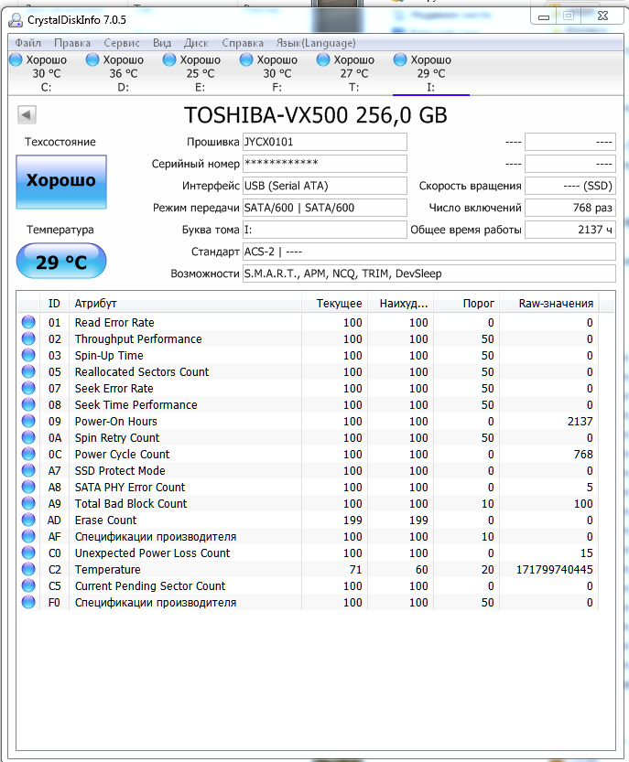The height and width of the screenshot is (762, 629).
Task: Open the Правка menu
Action: (72, 43)
